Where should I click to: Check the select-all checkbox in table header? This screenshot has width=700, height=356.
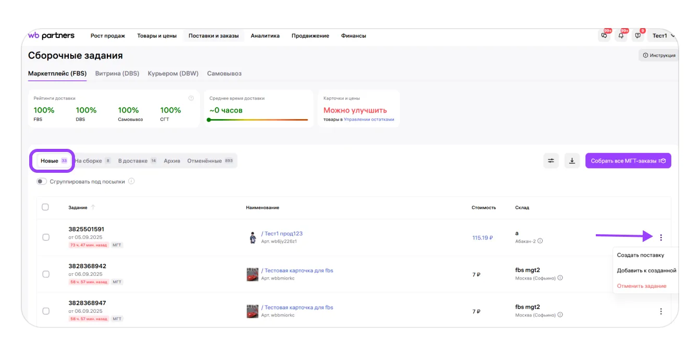(45, 207)
